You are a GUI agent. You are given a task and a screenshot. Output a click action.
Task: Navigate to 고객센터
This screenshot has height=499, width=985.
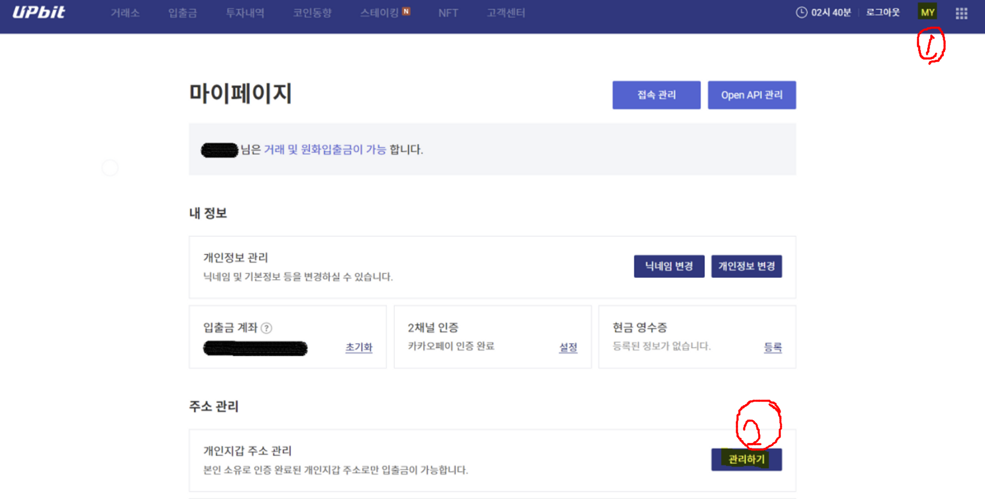point(506,13)
